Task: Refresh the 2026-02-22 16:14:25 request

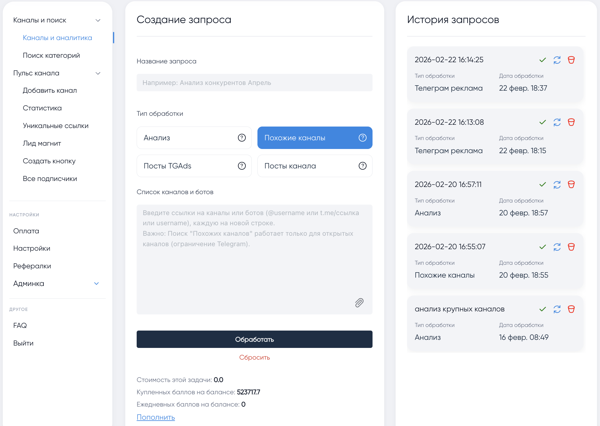Action: [557, 60]
